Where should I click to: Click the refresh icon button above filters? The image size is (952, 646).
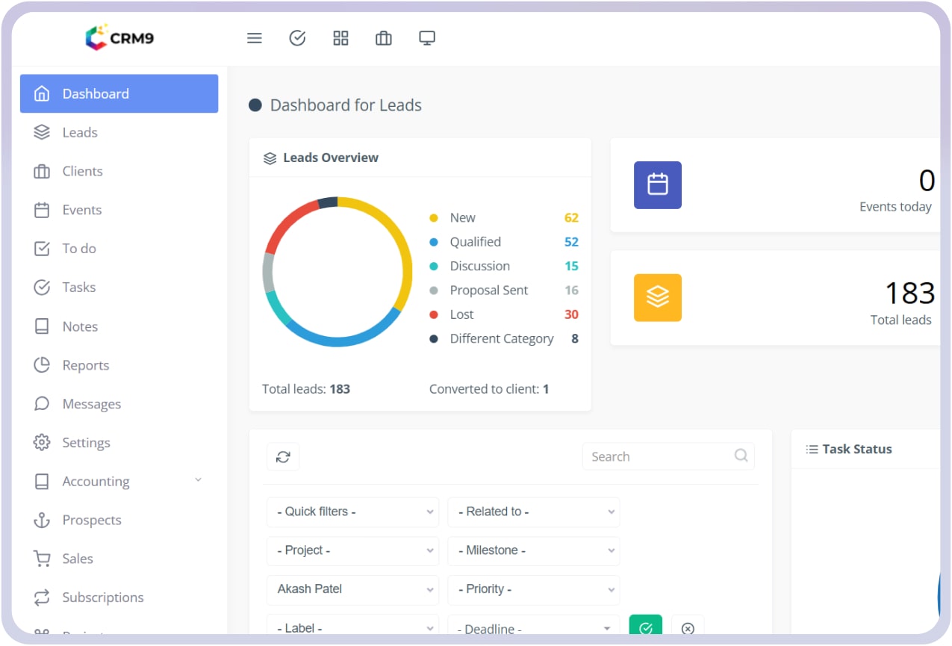coord(283,457)
